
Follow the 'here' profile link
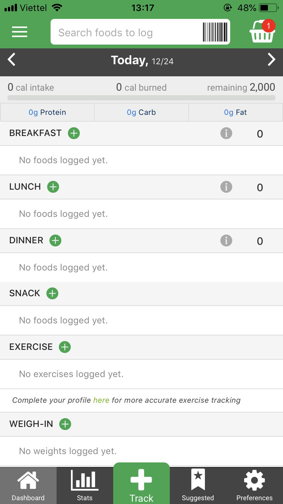tap(101, 400)
